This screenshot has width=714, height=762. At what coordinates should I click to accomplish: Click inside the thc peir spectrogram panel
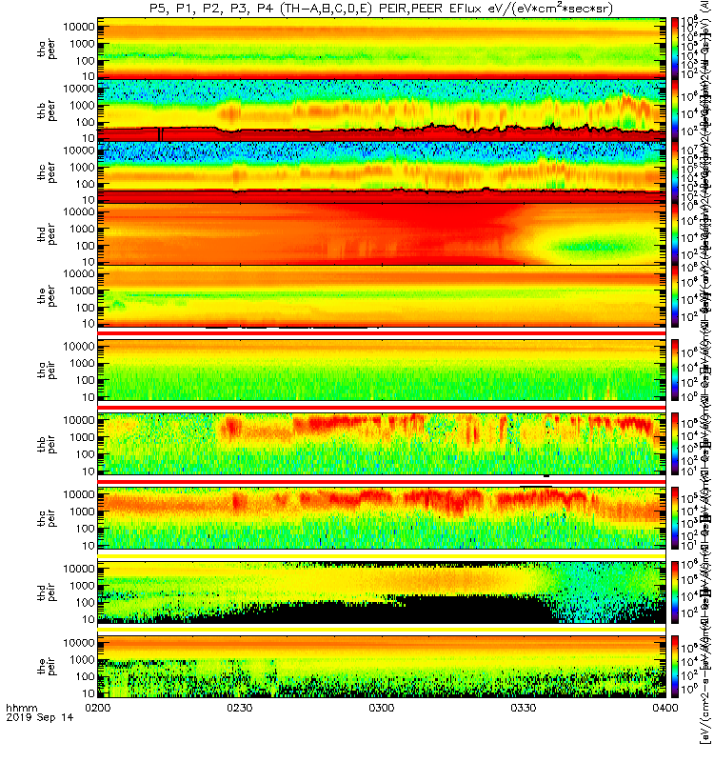coord(382,518)
